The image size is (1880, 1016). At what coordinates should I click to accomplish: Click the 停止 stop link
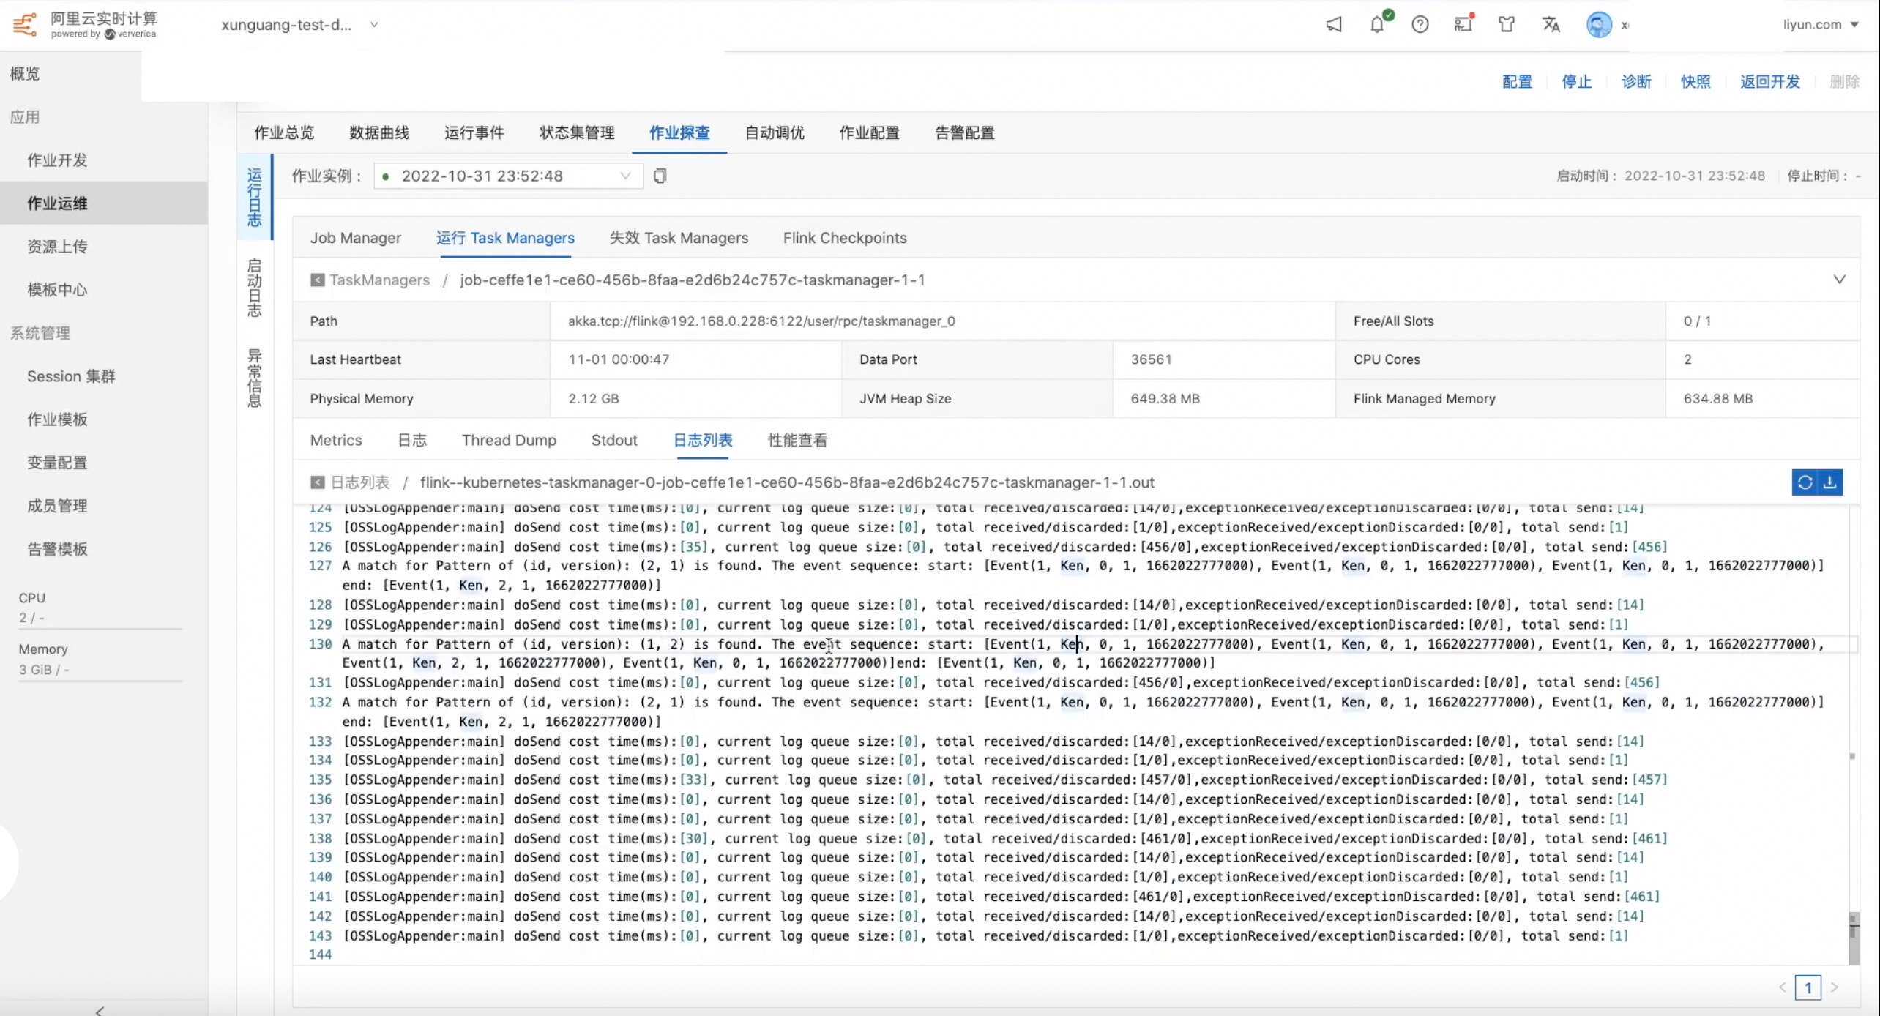pyautogui.click(x=1576, y=82)
